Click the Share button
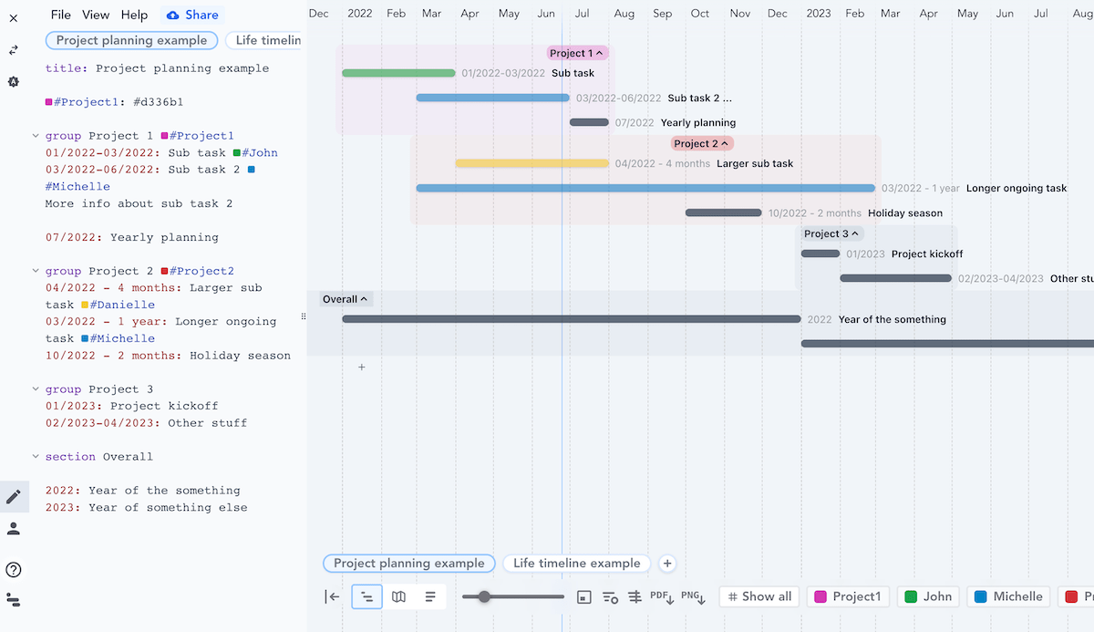The height and width of the screenshot is (632, 1094). pos(191,15)
